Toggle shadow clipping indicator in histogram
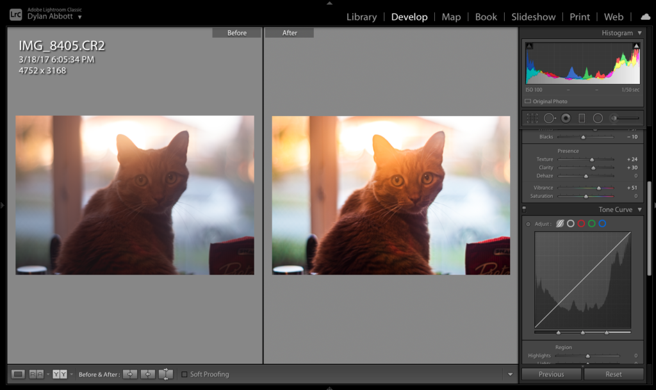 point(529,45)
